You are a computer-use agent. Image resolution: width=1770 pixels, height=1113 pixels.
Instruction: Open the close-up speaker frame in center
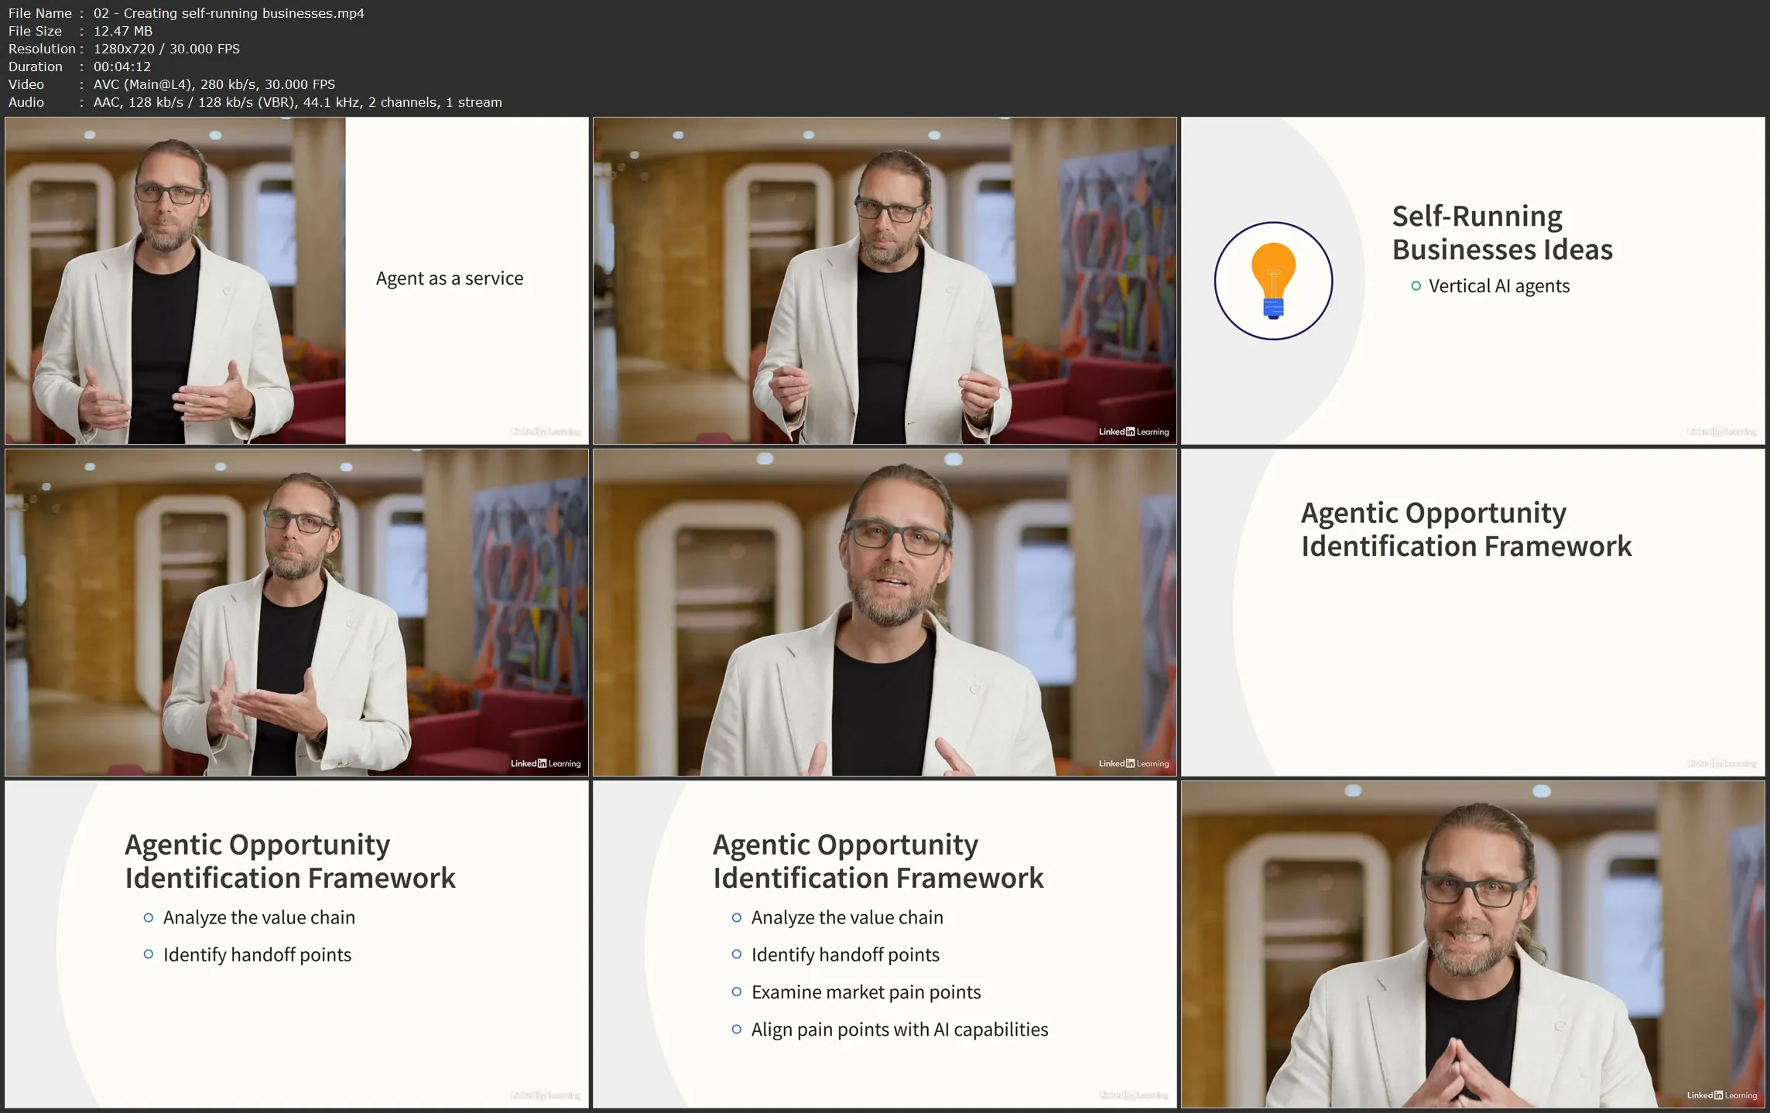[885, 613]
